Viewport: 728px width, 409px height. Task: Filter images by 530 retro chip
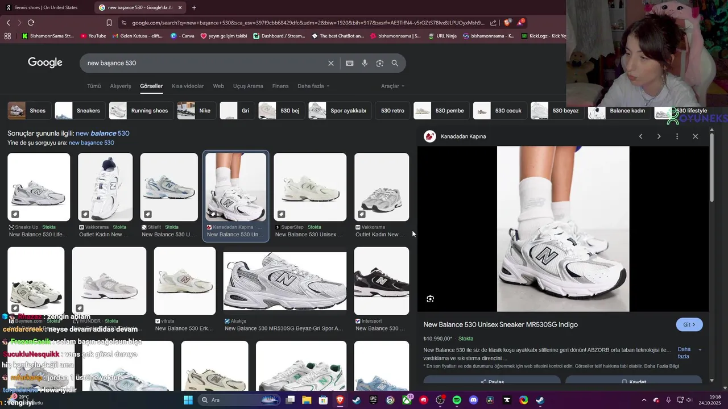pyautogui.click(x=392, y=111)
